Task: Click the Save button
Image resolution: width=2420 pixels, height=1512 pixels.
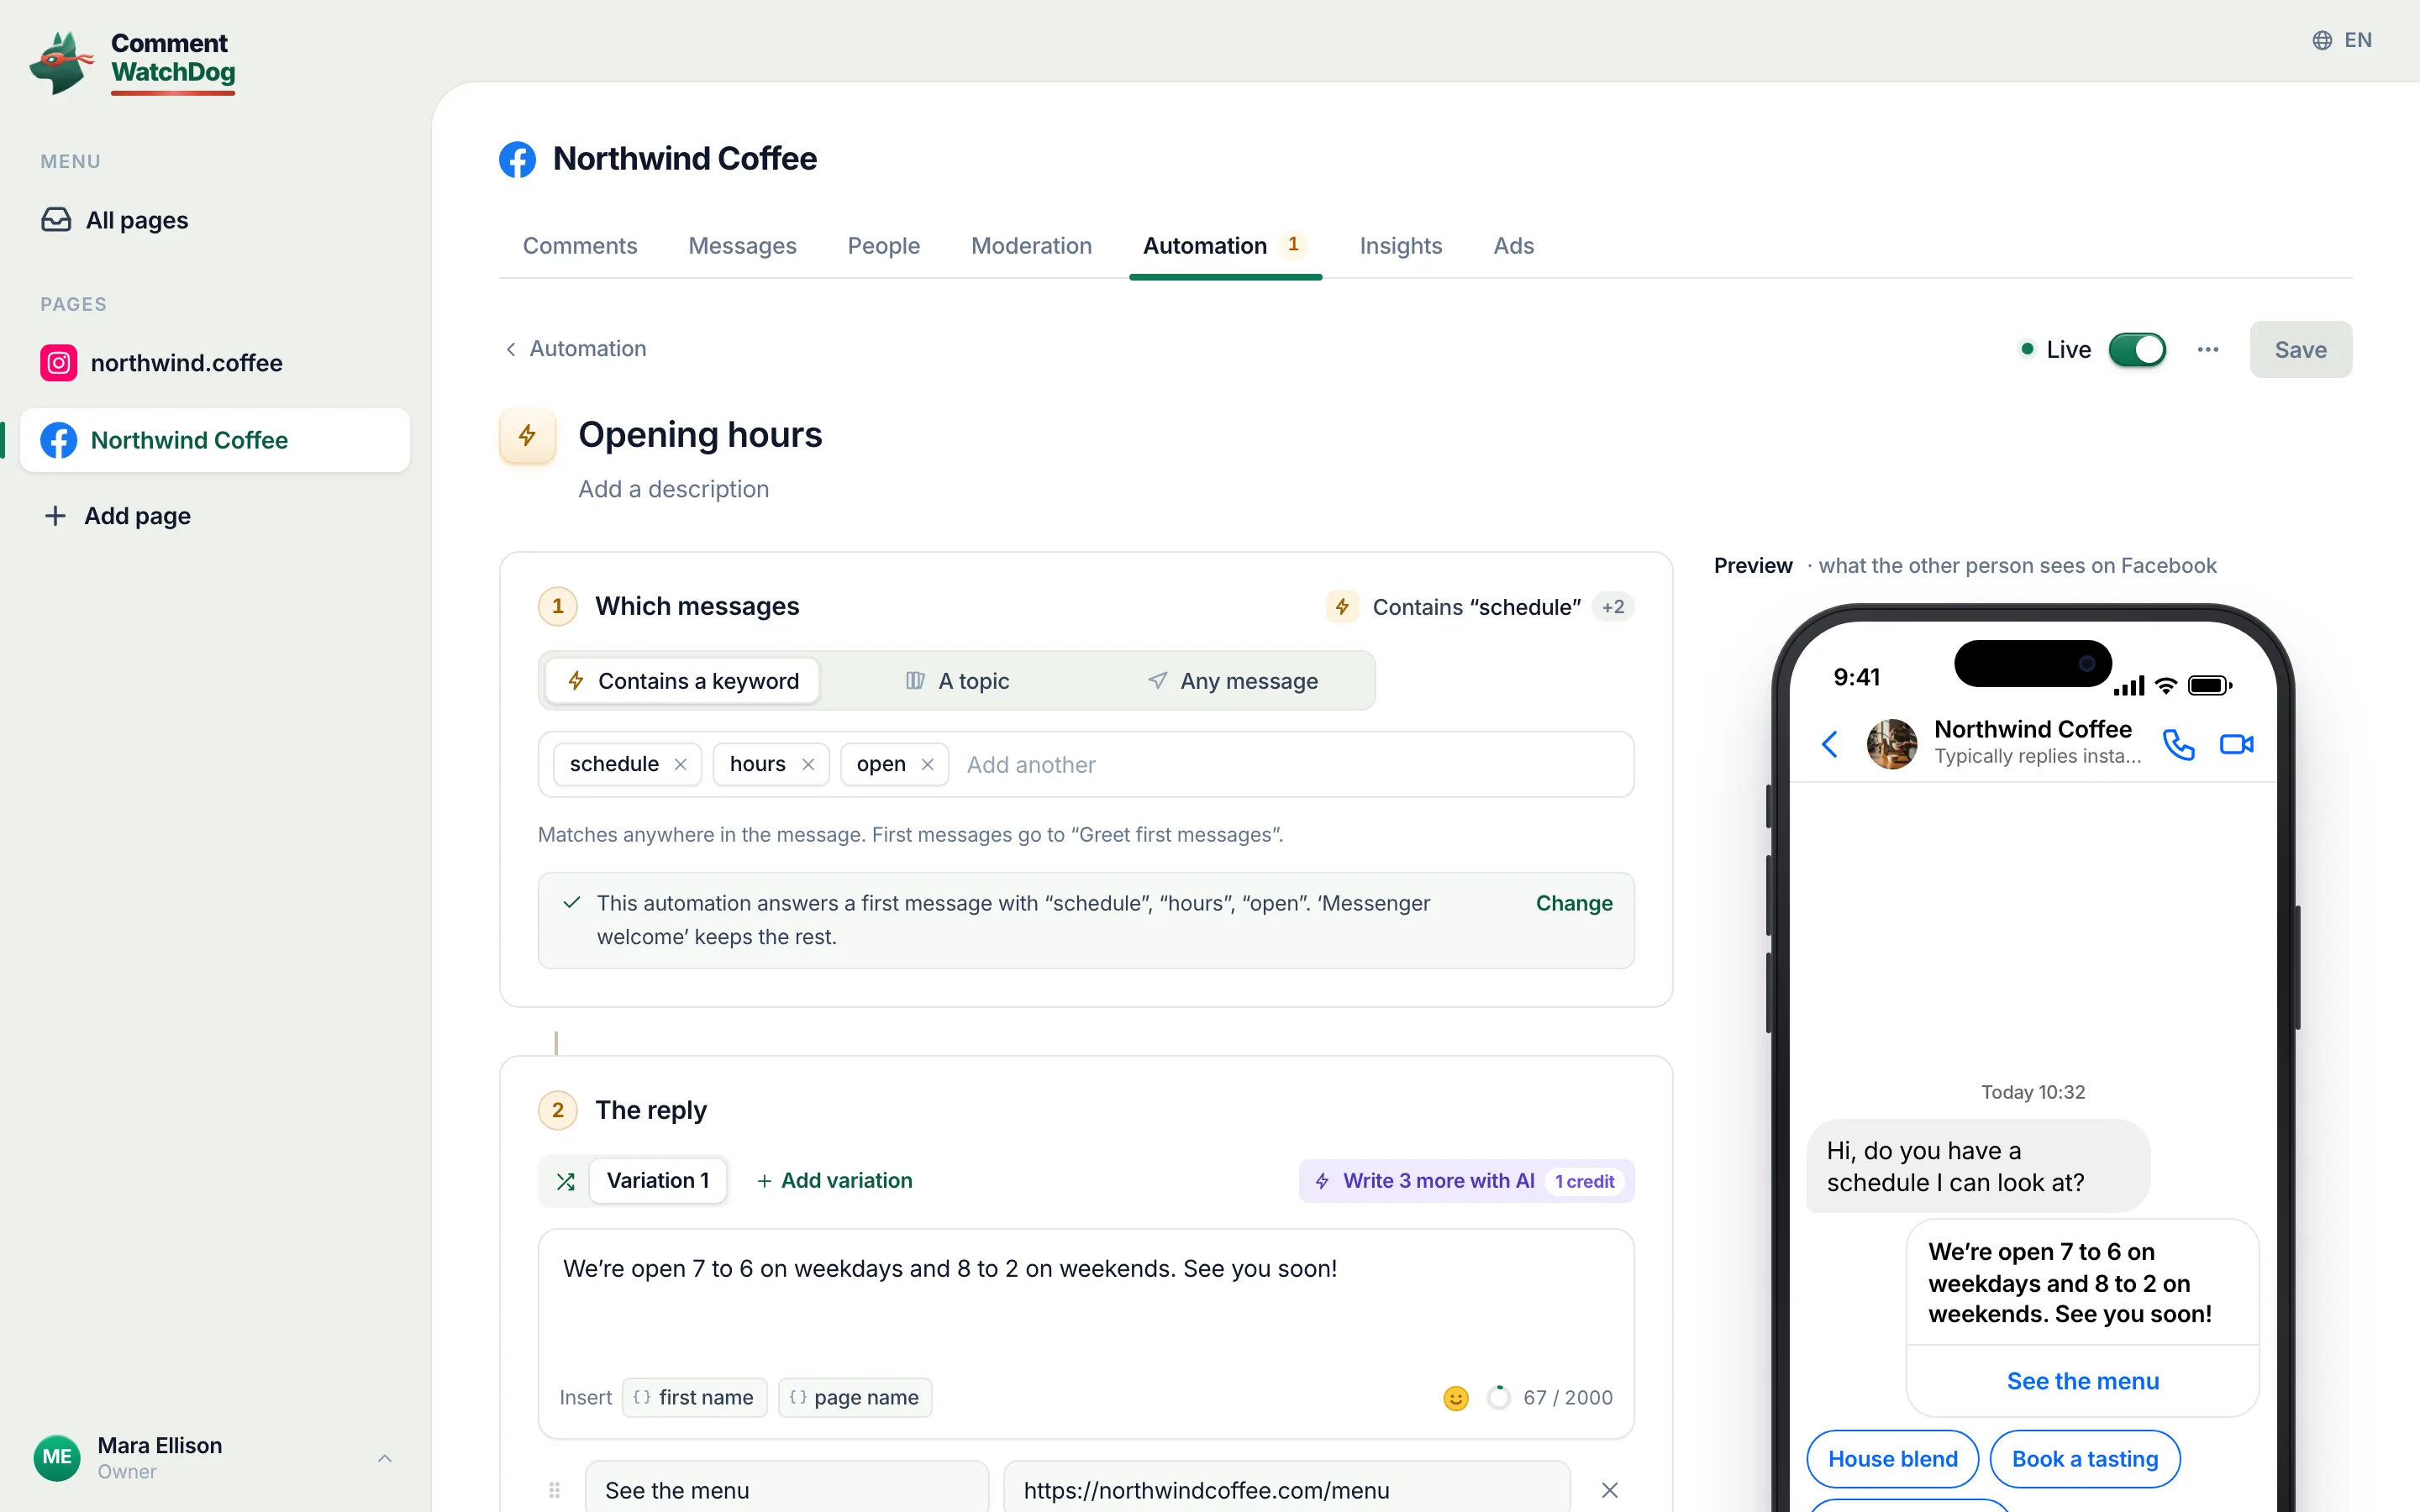Action: tap(2300, 350)
